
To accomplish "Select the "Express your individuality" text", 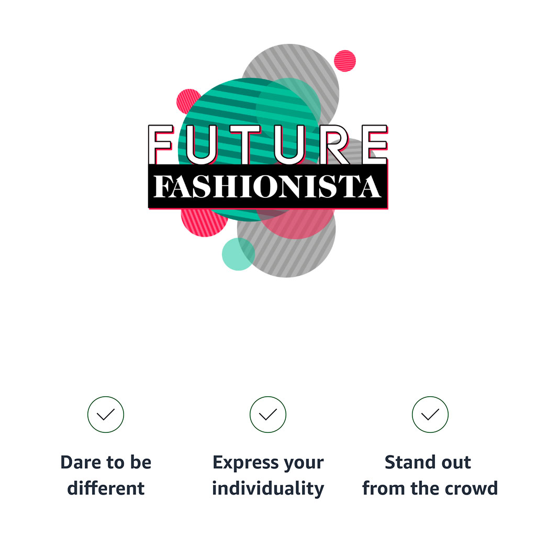I will pyautogui.click(x=268, y=475).
